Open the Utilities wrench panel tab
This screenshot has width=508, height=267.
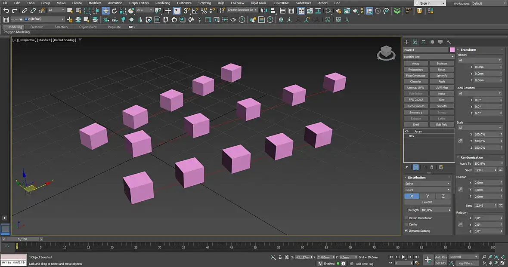coord(449,42)
